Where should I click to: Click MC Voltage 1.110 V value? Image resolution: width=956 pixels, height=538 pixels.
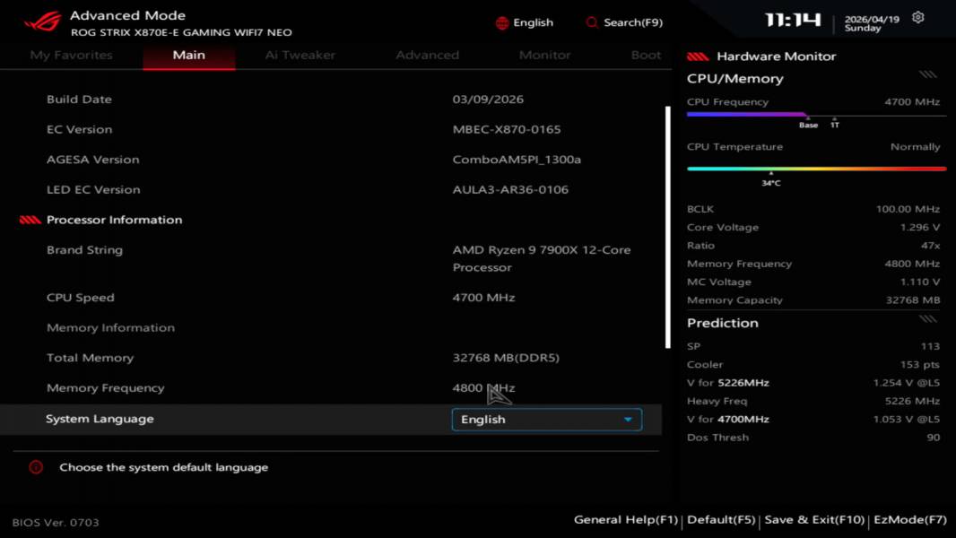tap(919, 282)
